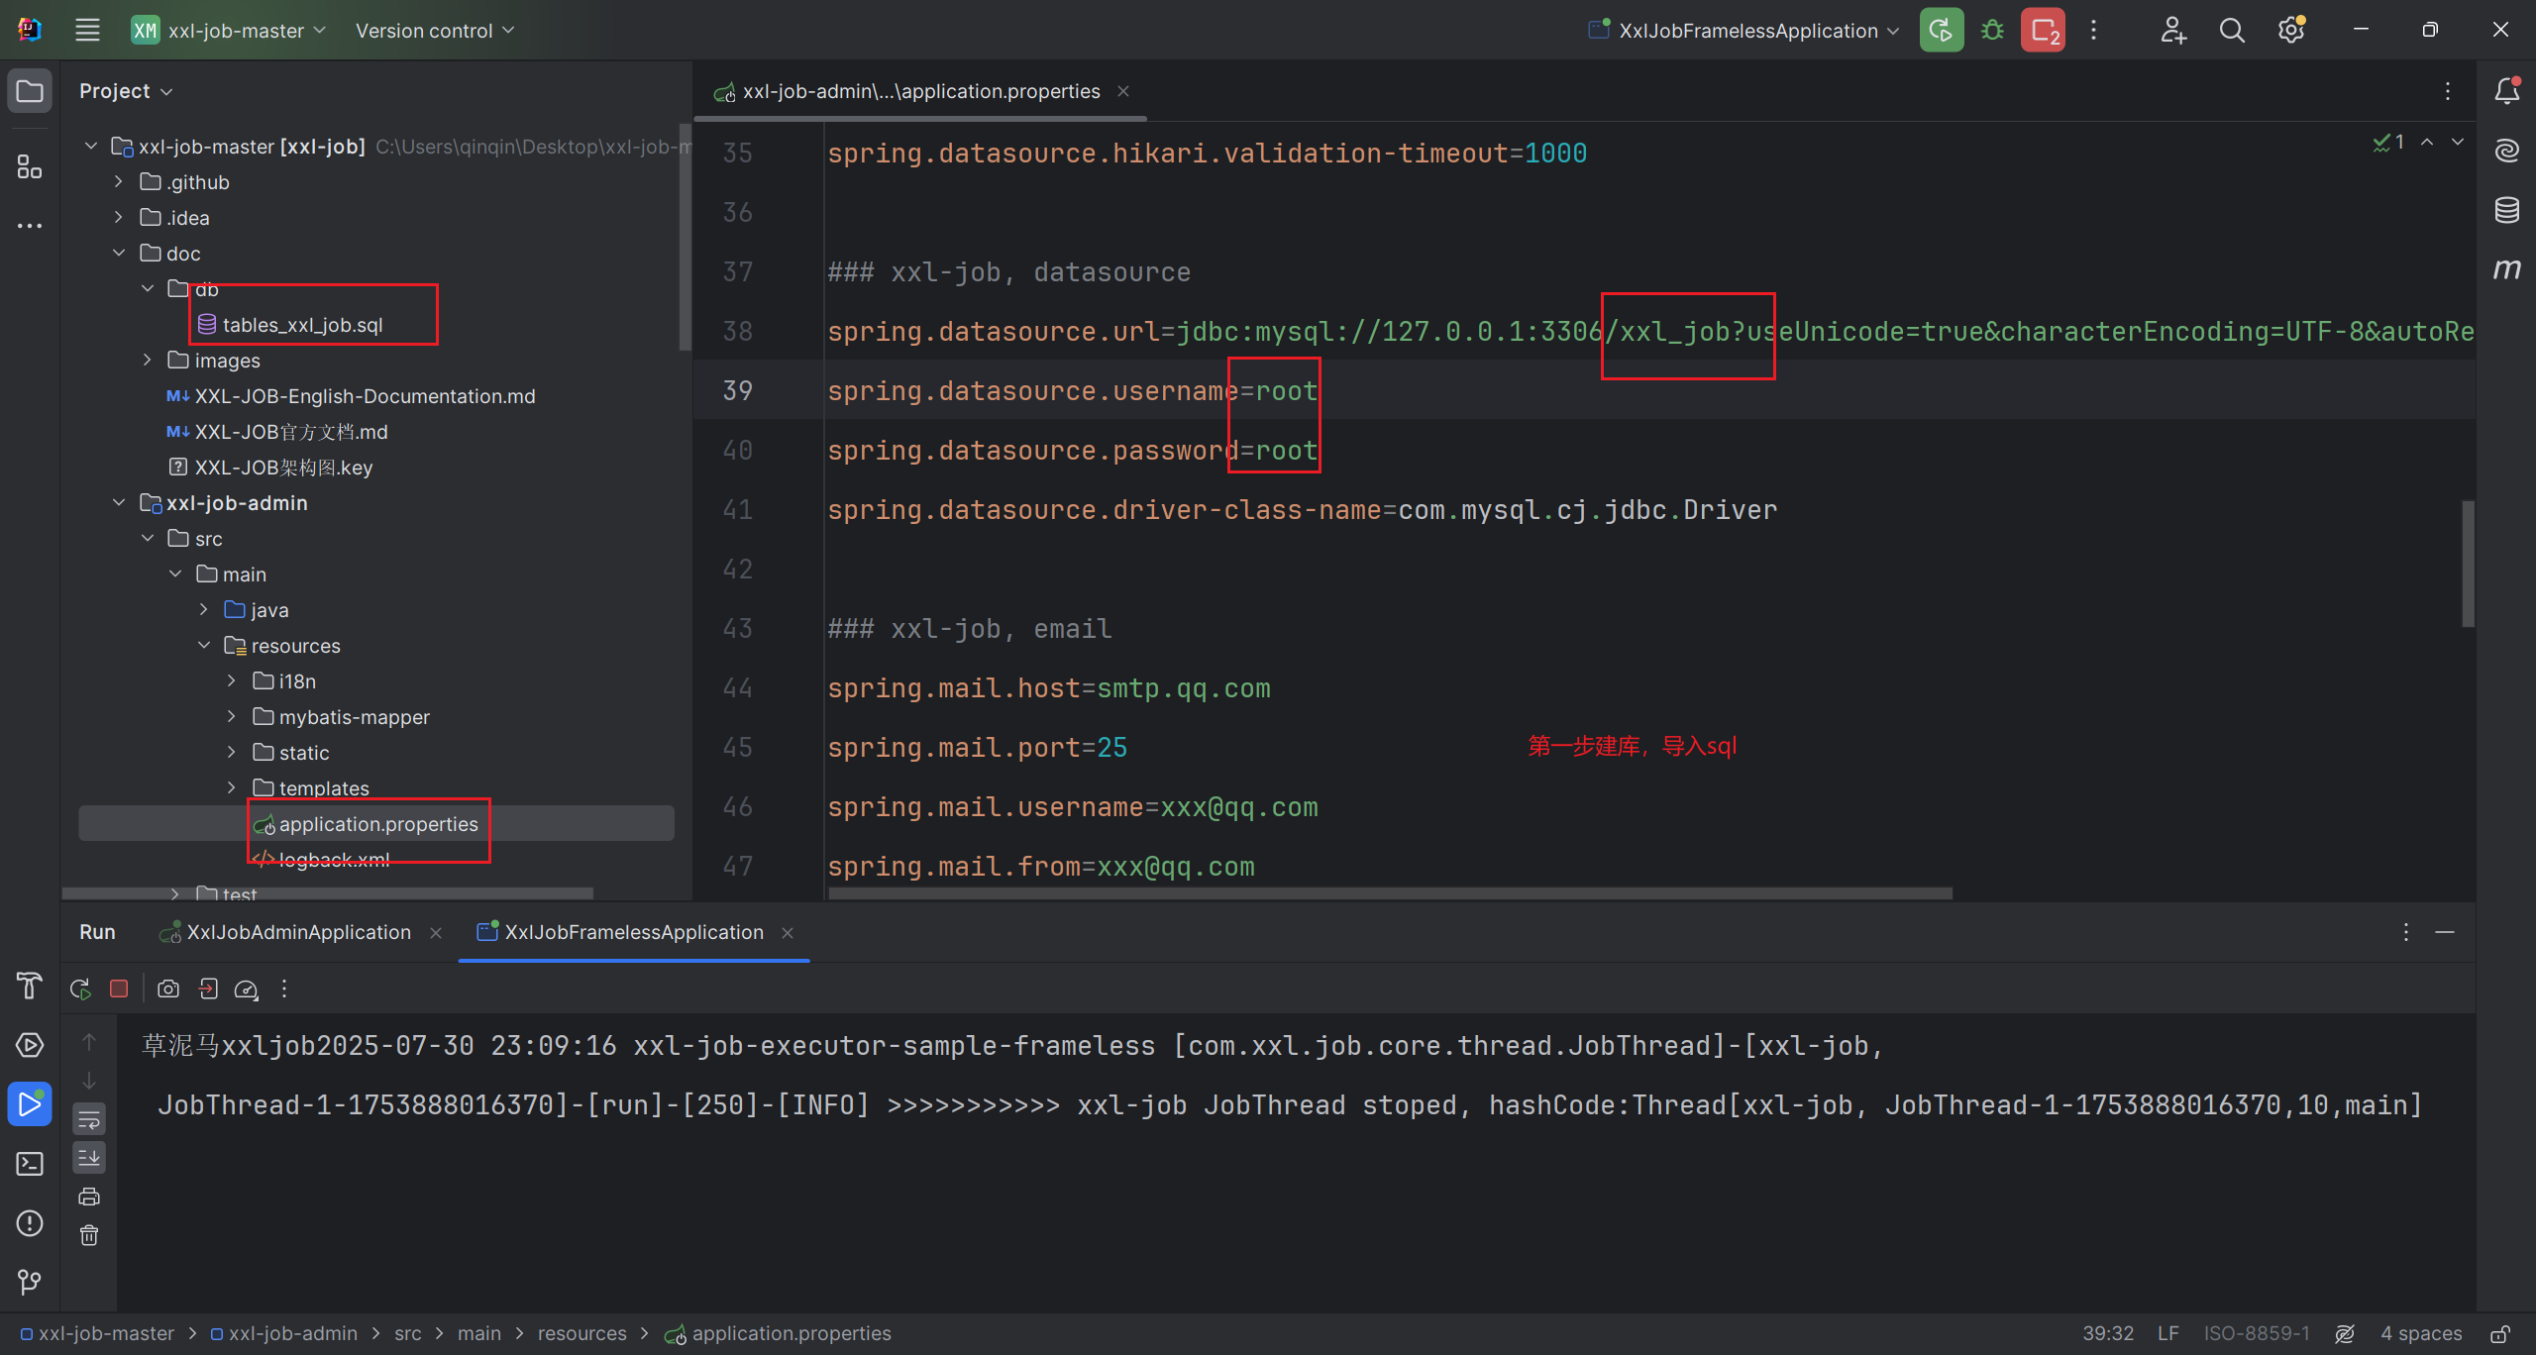Hide the Run tool window
Viewport: 2536px width, 1355px height.
[2445, 933]
